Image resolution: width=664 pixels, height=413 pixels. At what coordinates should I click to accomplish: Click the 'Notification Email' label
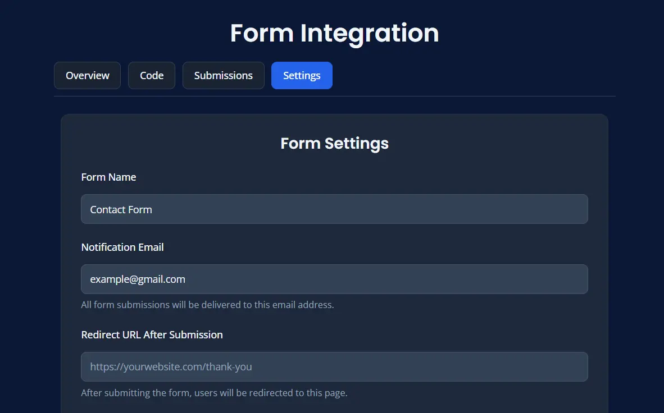click(122, 247)
